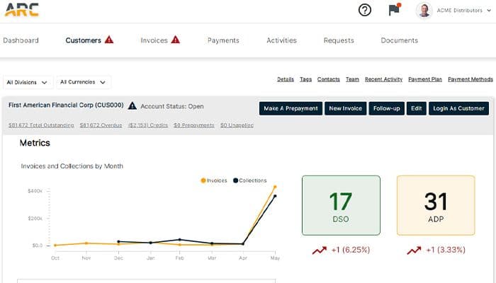This screenshot has width=496, height=283.
Task: Click the +1 (6.25%) DSO change text
Action: pyautogui.click(x=351, y=250)
